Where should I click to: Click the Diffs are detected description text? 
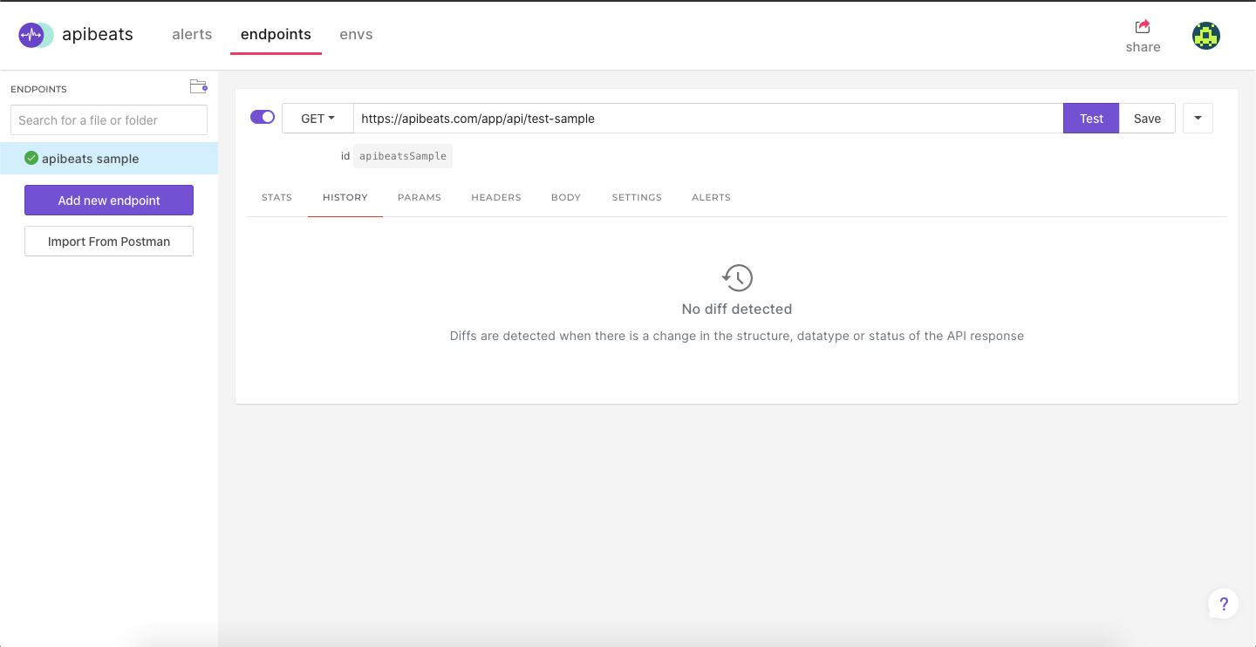(737, 336)
